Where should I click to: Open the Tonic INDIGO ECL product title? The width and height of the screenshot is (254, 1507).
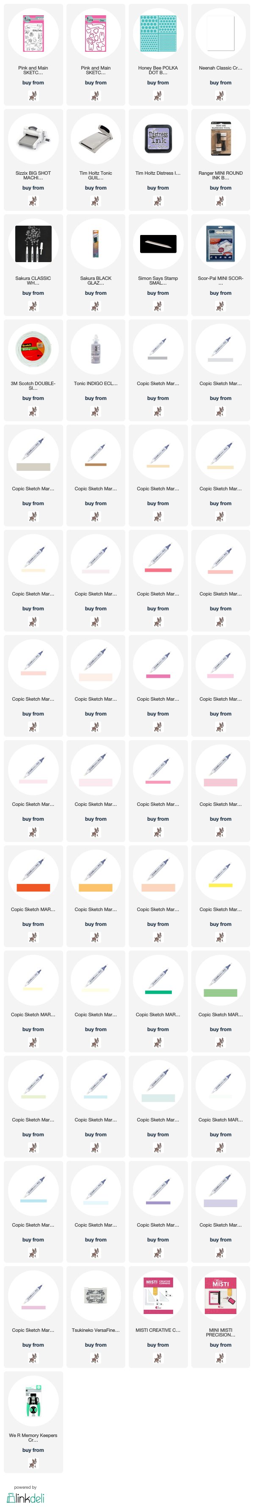tap(96, 384)
